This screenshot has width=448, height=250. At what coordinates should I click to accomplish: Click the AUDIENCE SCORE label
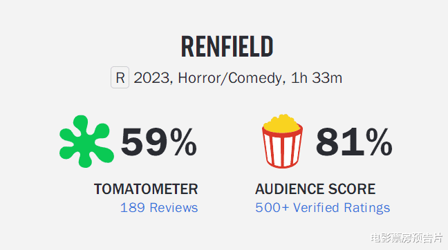[315, 189]
